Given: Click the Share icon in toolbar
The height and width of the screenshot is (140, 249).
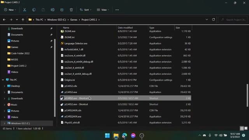Looking at the screenshot, I should [x=62, y=10].
